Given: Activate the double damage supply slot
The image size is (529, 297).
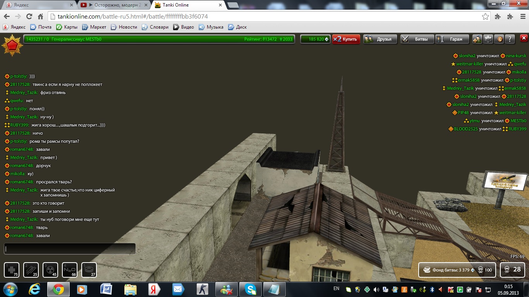Looking at the screenshot, I should (x=50, y=270).
